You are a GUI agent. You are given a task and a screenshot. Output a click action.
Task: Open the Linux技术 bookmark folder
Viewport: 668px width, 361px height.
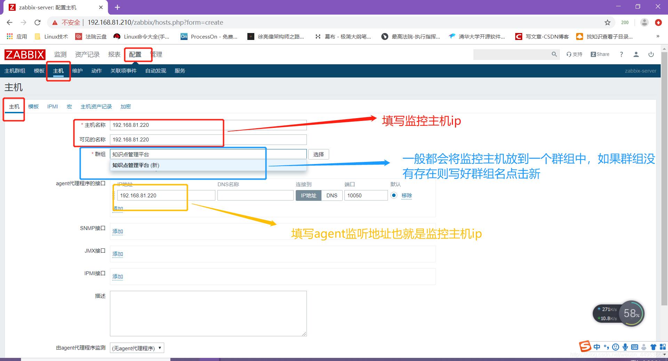pos(51,36)
